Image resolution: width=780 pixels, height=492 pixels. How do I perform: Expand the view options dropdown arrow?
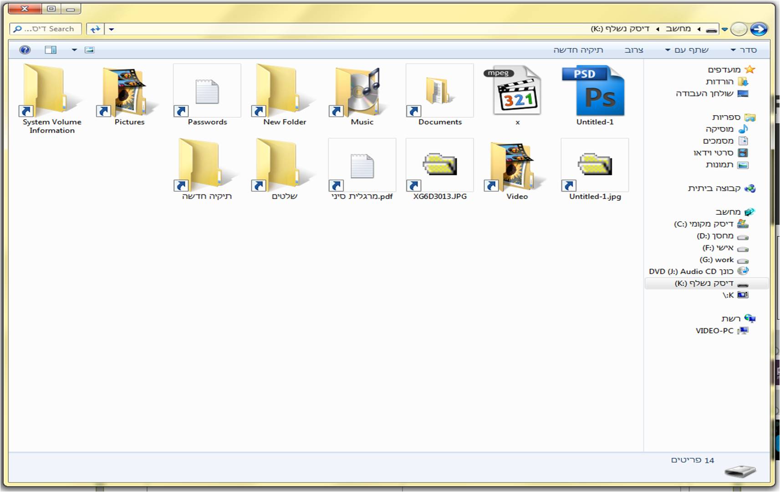(x=74, y=50)
